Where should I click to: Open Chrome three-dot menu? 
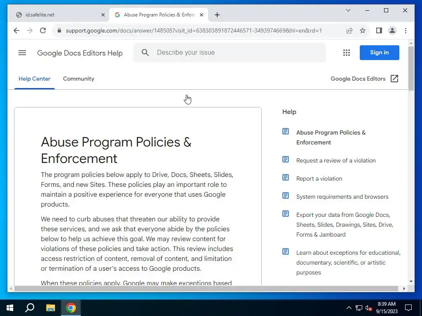406,30
